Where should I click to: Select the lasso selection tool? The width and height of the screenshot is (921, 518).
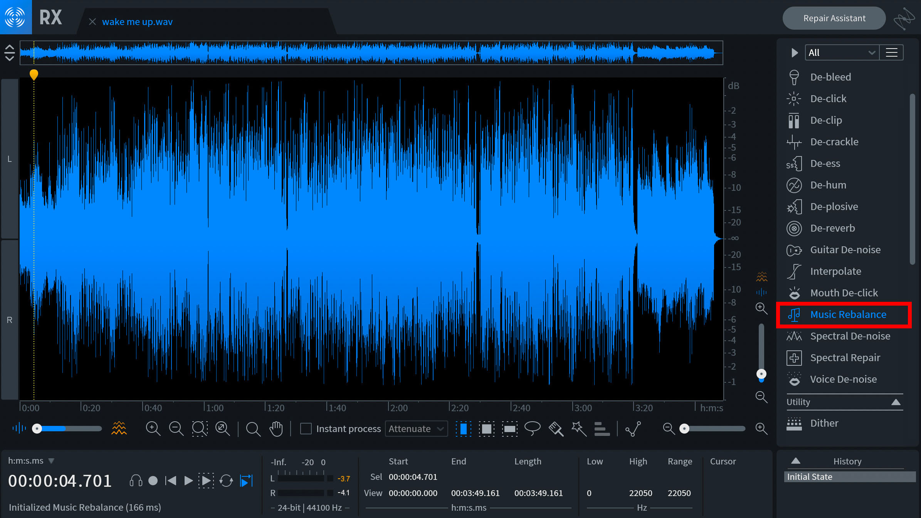(533, 429)
